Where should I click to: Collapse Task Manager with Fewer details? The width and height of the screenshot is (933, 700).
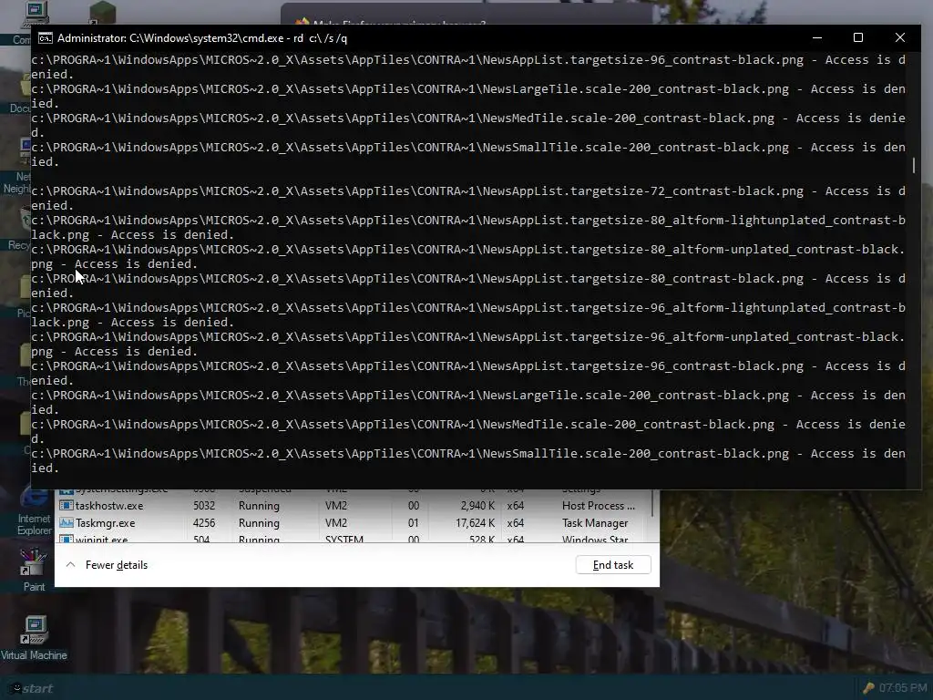coord(108,565)
